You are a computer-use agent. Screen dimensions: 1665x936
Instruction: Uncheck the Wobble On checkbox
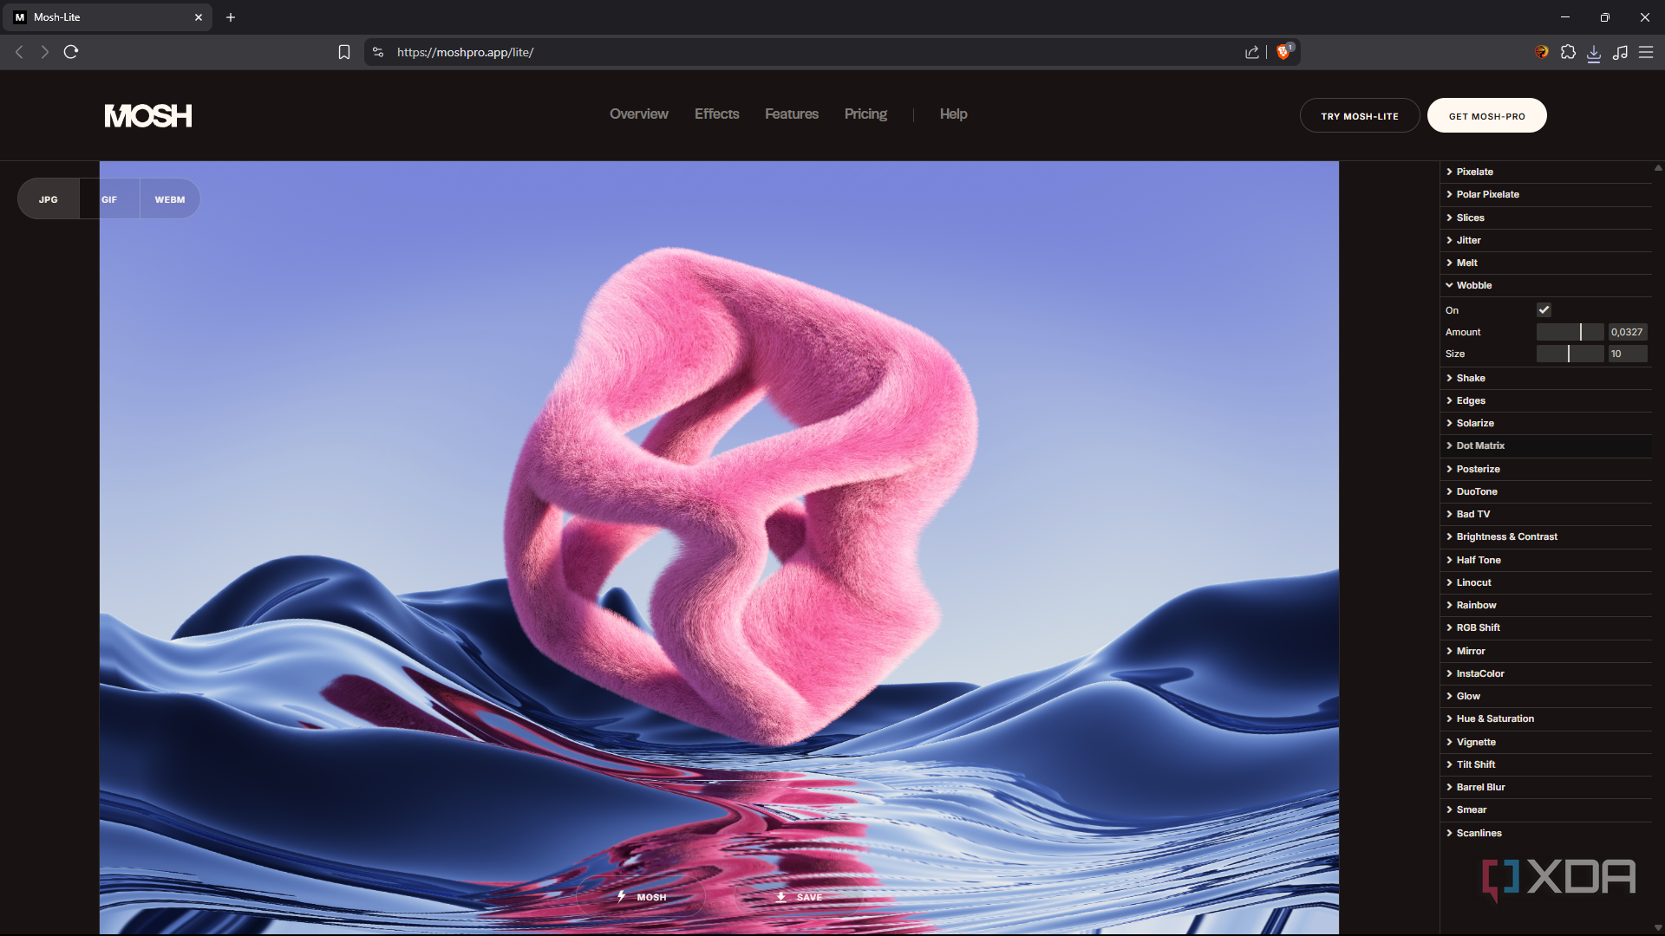coord(1544,309)
